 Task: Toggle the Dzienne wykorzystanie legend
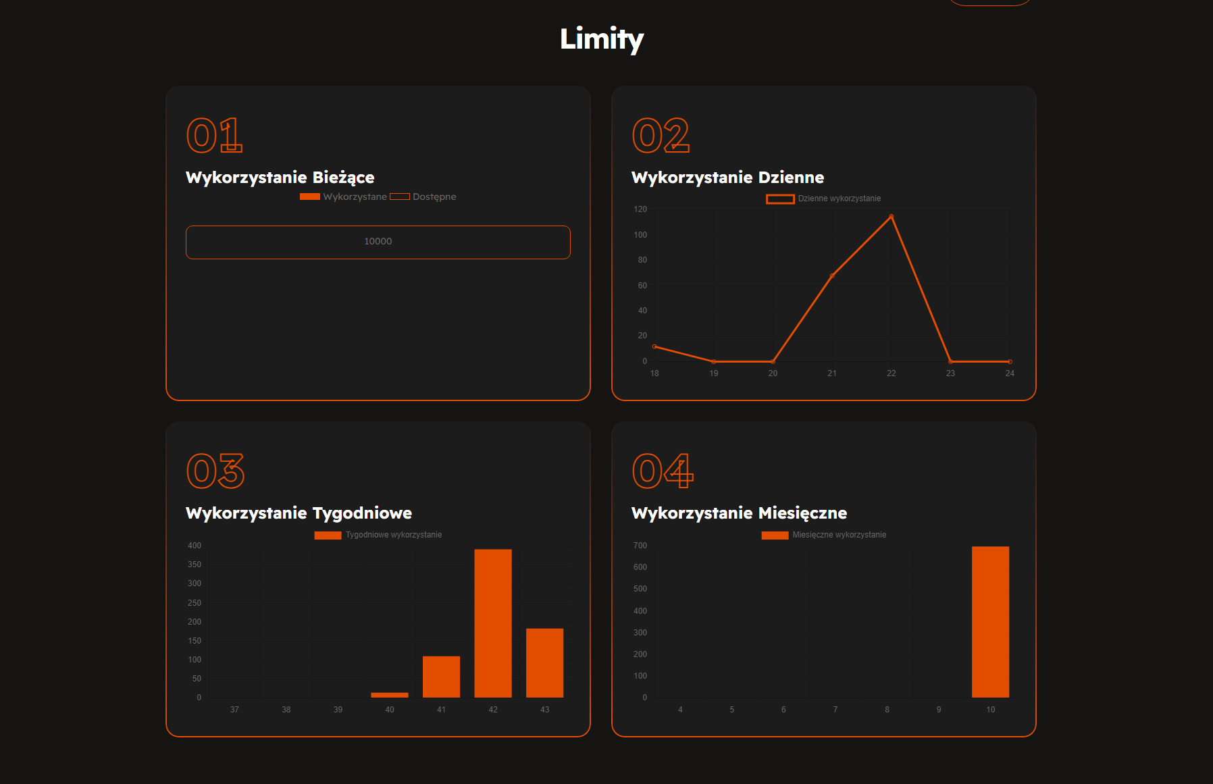[823, 199]
